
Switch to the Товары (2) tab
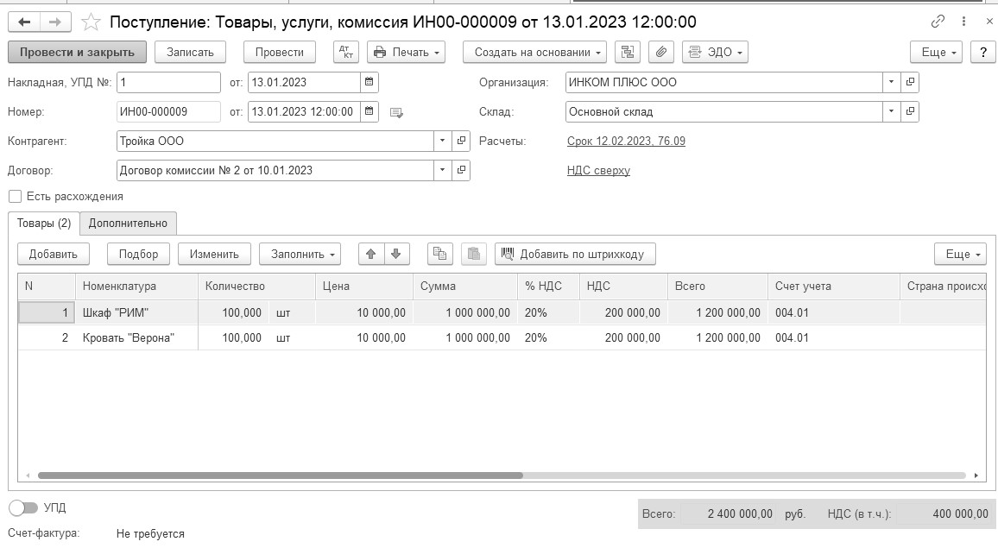coord(44,224)
